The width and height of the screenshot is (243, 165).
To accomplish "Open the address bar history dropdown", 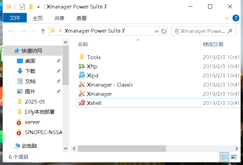I will pos(157,31).
